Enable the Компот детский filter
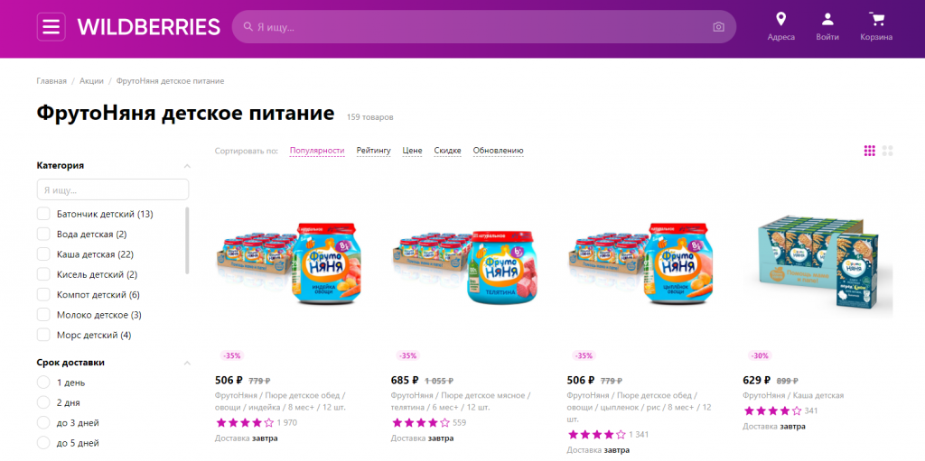 click(x=43, y=294)
